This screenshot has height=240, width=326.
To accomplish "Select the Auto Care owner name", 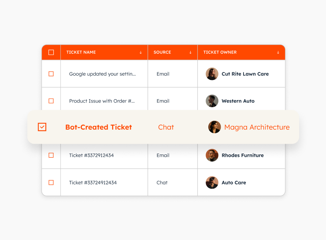I will [234, 183].
